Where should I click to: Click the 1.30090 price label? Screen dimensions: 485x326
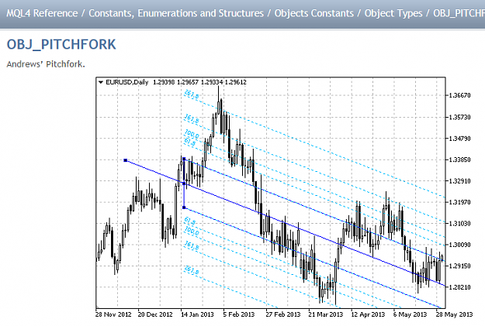[459, 245]
